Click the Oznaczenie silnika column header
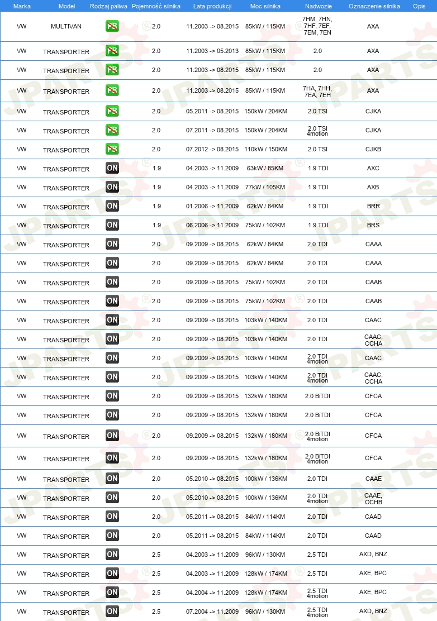 click(x=374, y=6)
